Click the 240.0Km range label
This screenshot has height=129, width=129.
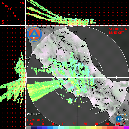[34, 114]
